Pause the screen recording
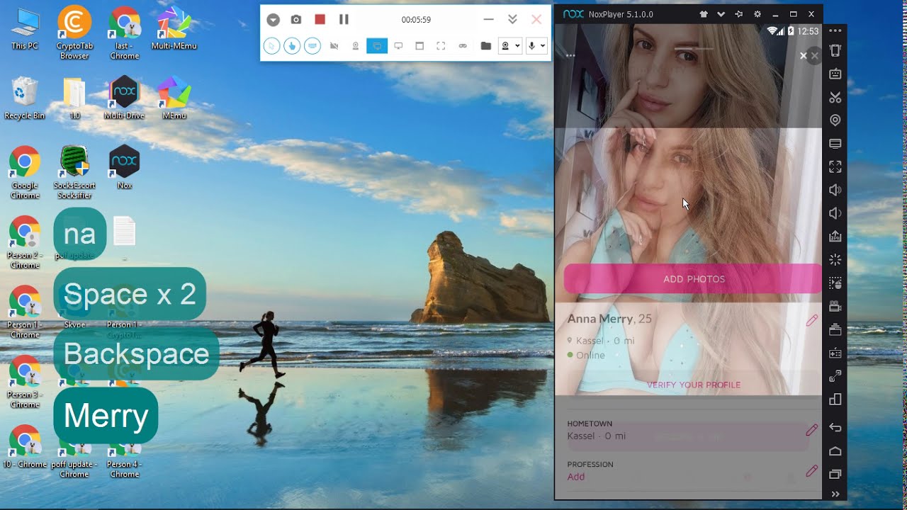Screen dimensions: 907x510 point(344,20)
